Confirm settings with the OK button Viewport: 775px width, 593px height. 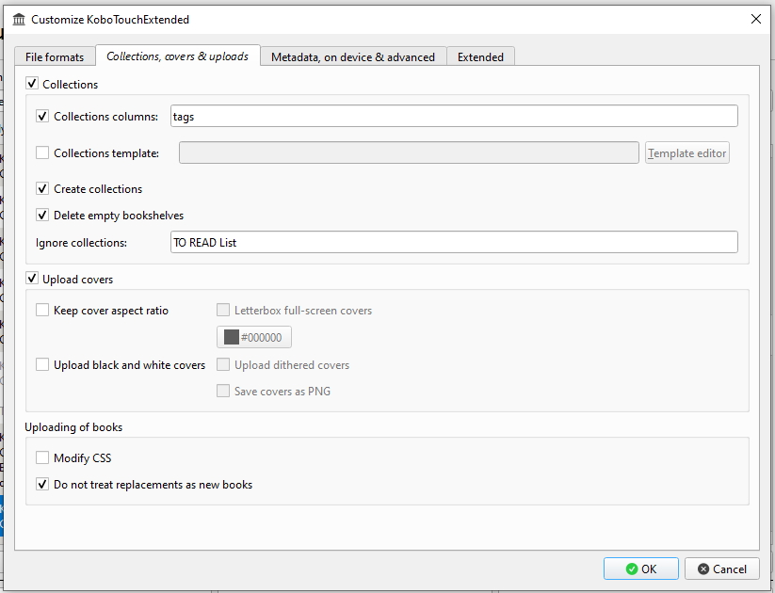pyautogui.click(x=641, y=569)
